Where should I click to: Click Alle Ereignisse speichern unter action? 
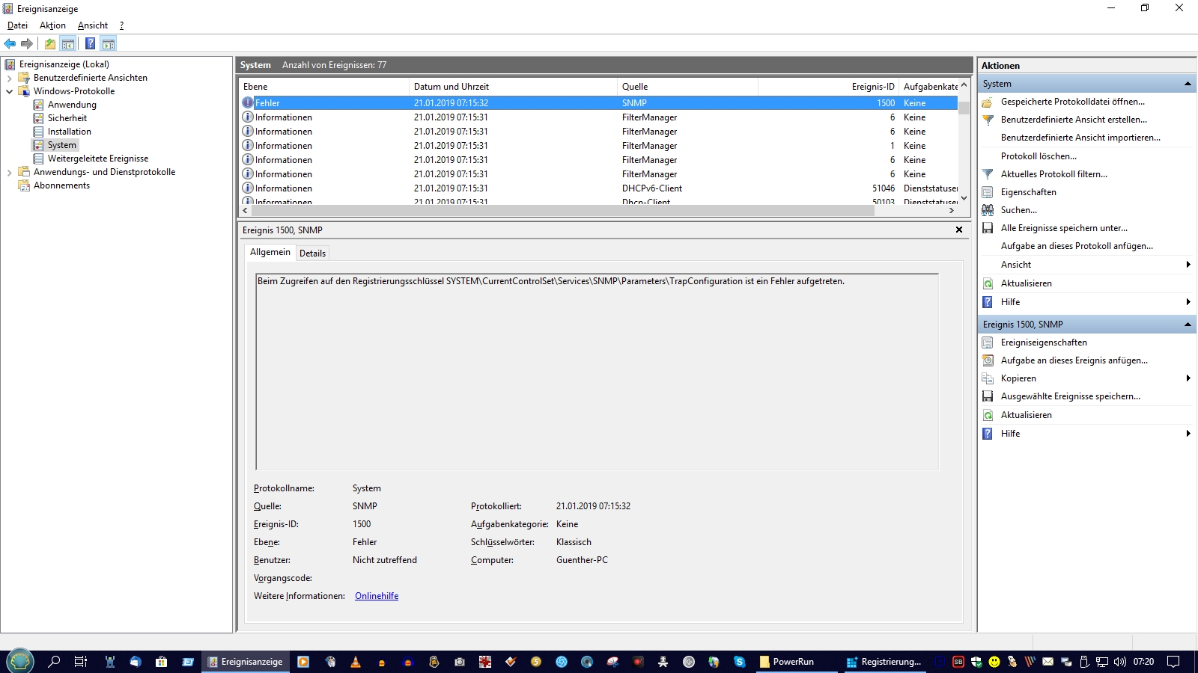[x=1064, y=228]
